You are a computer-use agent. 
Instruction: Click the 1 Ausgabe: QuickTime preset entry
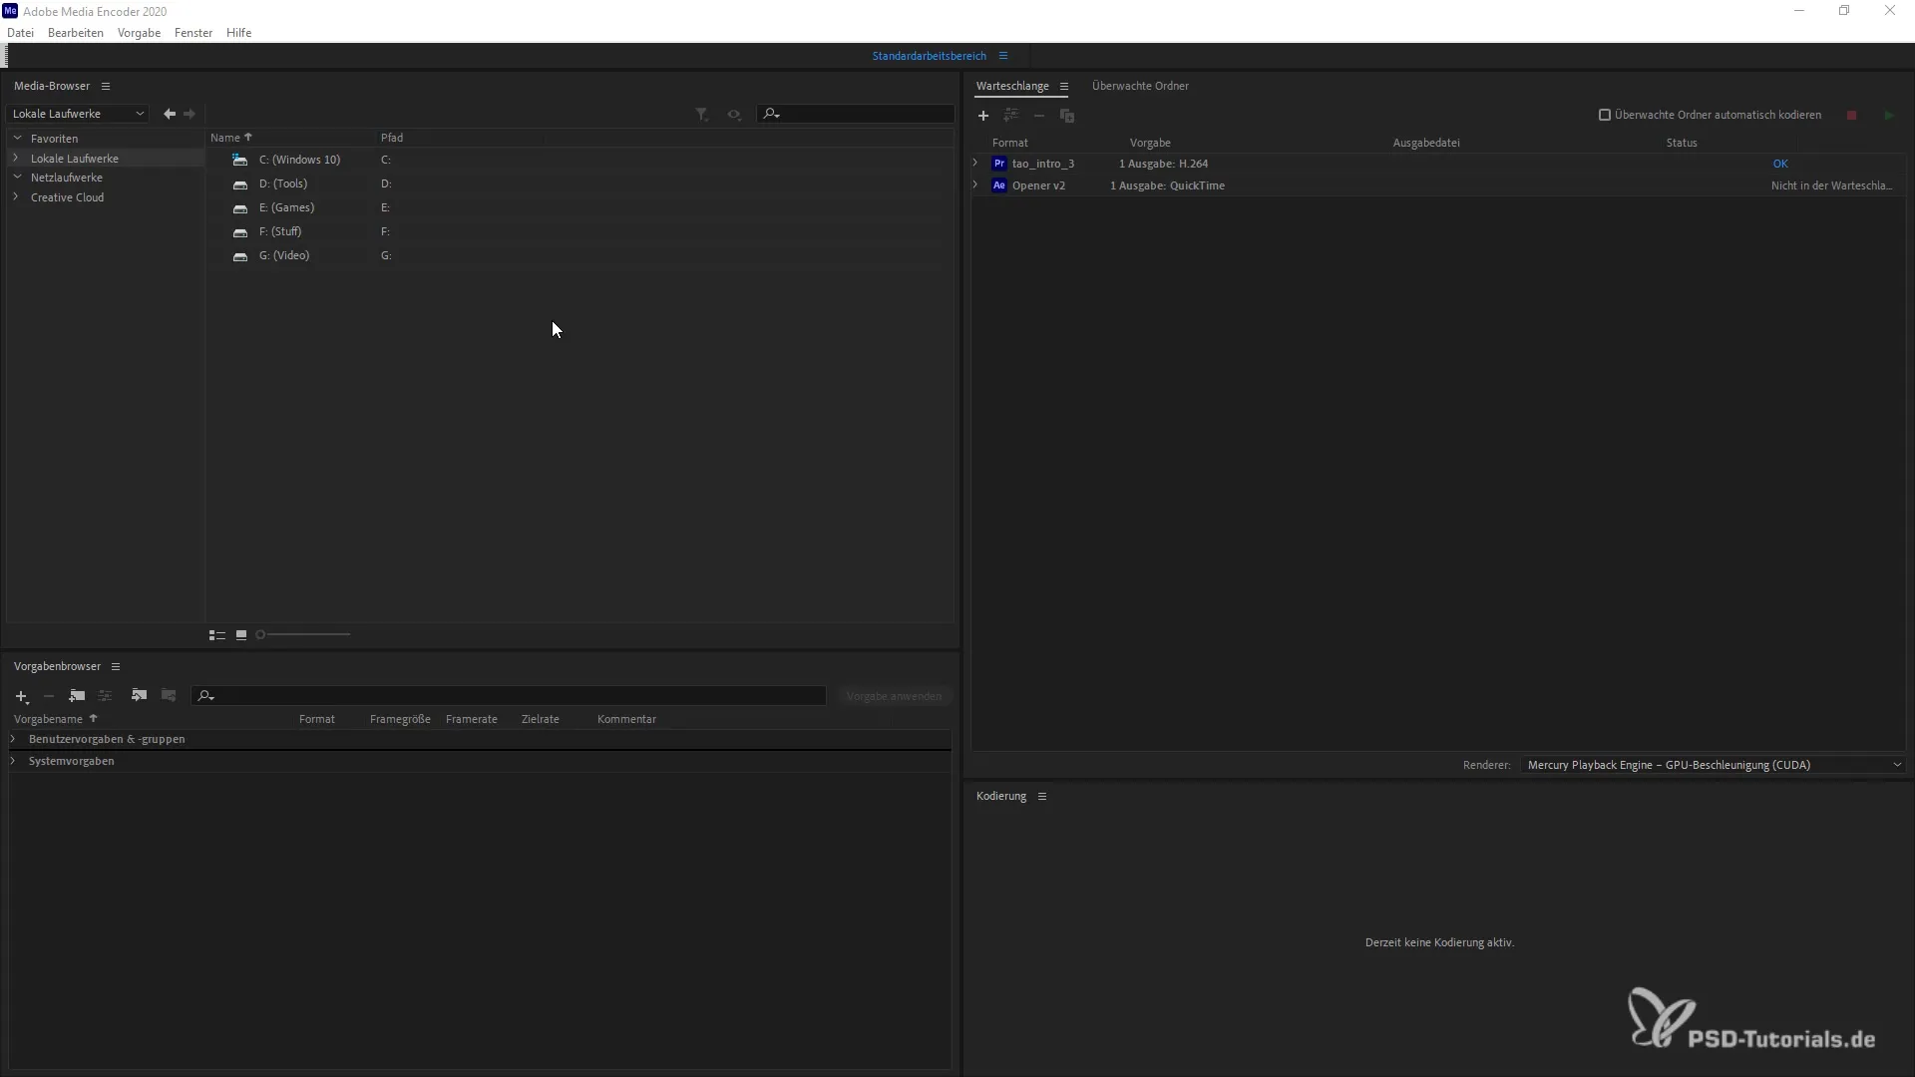click(x=1168, y=185)
